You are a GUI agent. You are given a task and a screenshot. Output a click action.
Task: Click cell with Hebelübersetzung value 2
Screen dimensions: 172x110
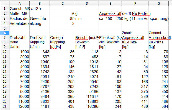(62, 23)
